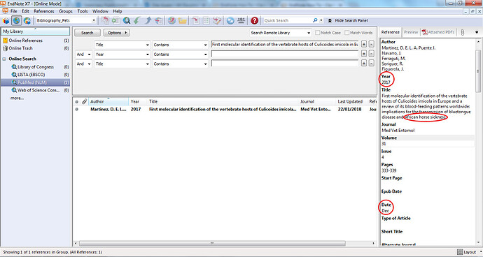Viewport: 483px width, 257px height.
Task: Open Help red question mark icon
Action: (254, 20)
